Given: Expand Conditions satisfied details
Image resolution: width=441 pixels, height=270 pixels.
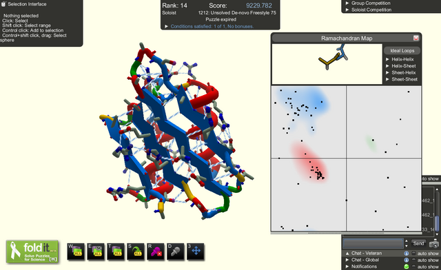Looking at the screenshot, I should tap(209, 26).
